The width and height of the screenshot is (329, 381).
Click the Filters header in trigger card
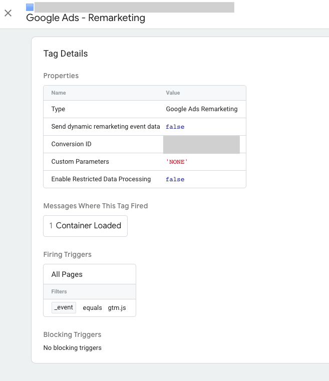(x=59, y=291)
